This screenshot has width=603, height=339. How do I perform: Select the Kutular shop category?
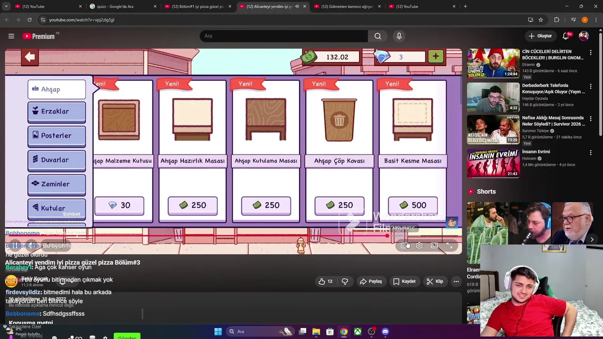pyautogui.click(x=57, y=208)
